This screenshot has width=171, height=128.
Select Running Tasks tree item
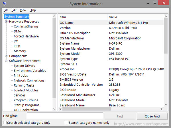coord(24,85)
